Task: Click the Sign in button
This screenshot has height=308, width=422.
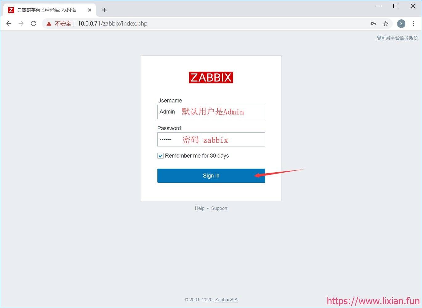Action: point(211,176)
